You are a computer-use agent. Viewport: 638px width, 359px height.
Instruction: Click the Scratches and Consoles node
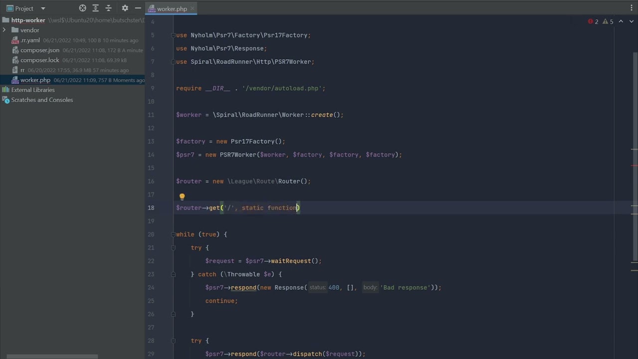[42, 100]
